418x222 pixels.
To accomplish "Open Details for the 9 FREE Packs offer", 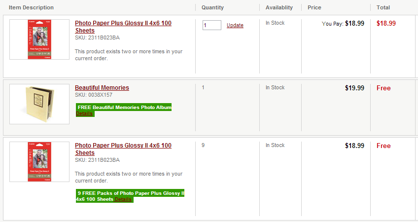I will [x=123, y=199].
